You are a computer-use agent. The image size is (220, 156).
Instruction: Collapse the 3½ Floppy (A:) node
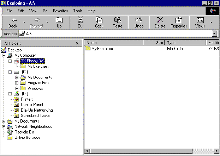[x=11, y=61]
